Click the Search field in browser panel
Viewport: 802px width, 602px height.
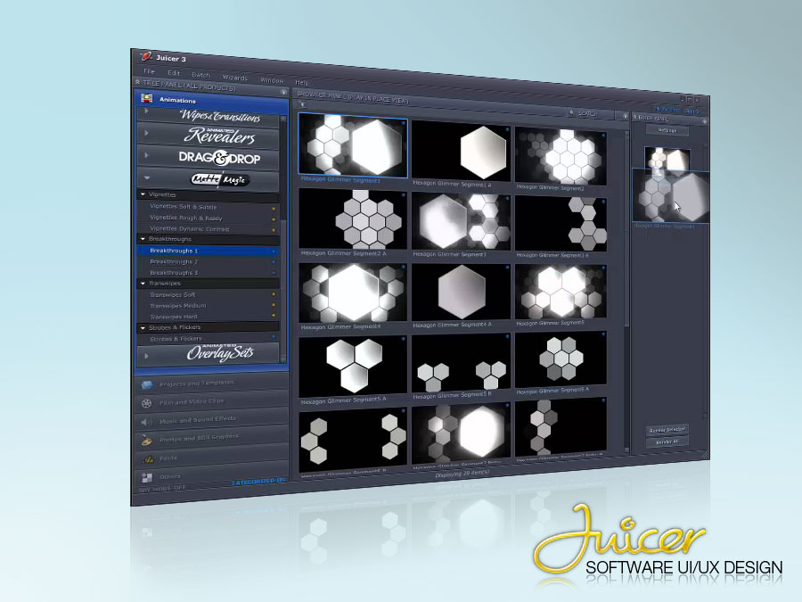point(590,113)
